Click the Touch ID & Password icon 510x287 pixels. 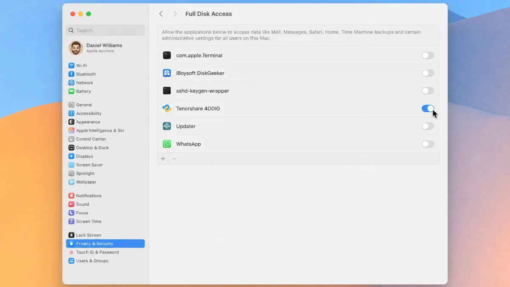(x=71, y=252)
